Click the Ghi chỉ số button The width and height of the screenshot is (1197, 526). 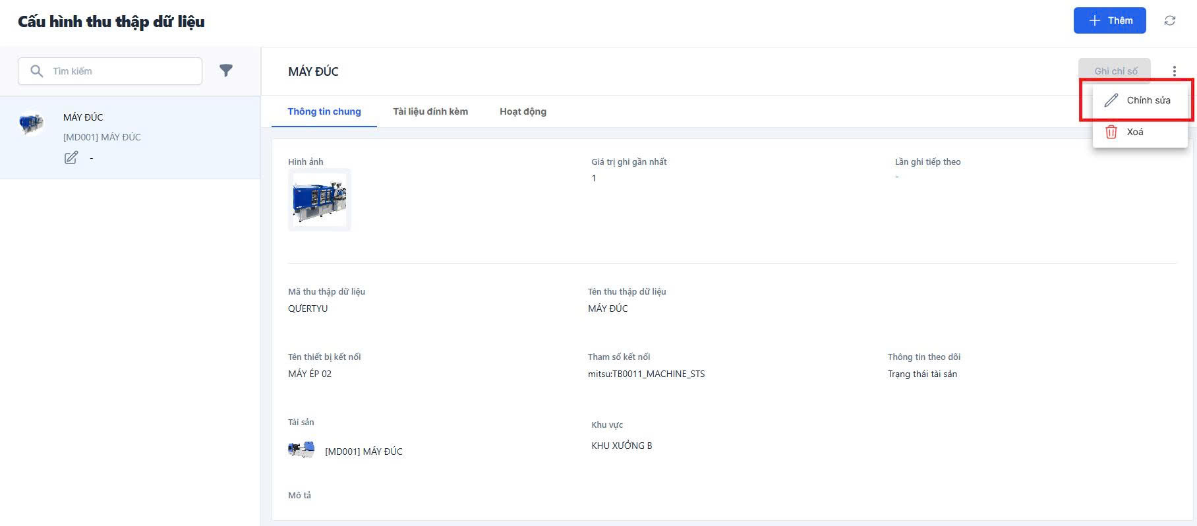coord(1115,71)
